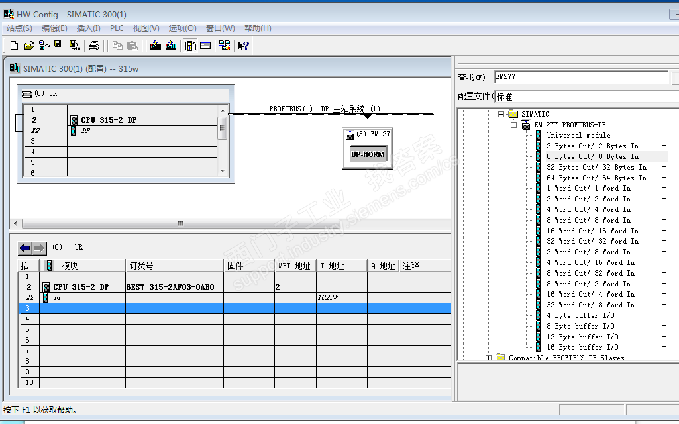Screen dimensions: 679x424
Task: Click the DP row under CPU in table
Action: (x=235, y=297)
